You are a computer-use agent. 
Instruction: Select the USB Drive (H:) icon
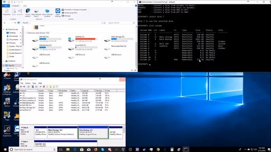click(x=35, y=57)
